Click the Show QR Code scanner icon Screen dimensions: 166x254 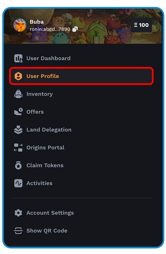tap(18, 231)
